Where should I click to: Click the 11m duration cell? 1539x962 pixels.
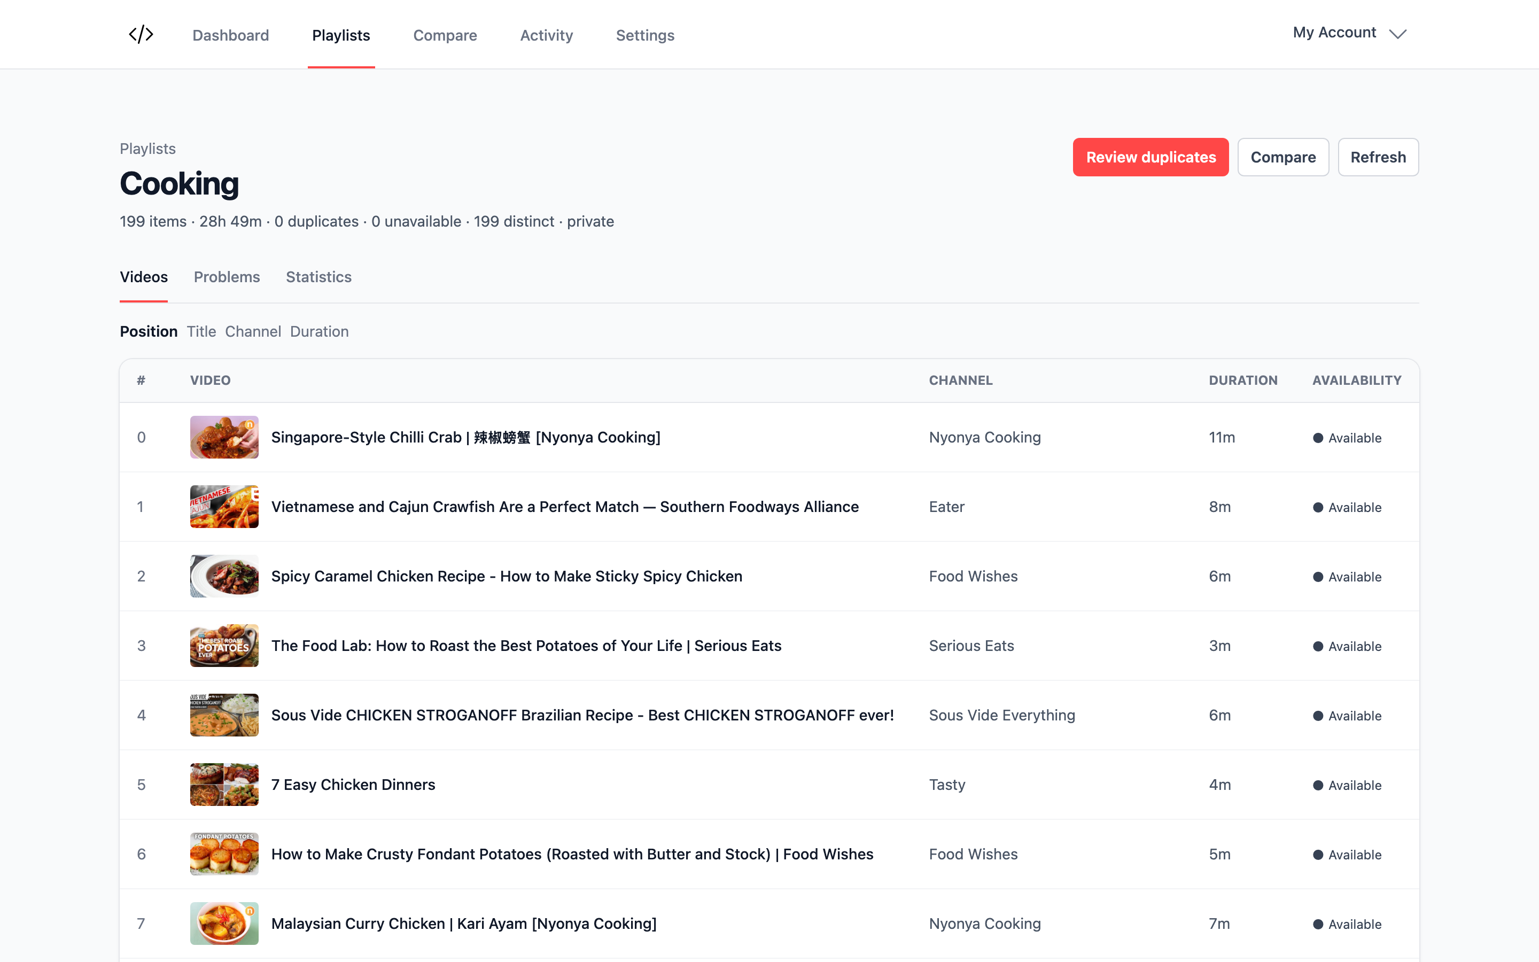click(1222, 437)
